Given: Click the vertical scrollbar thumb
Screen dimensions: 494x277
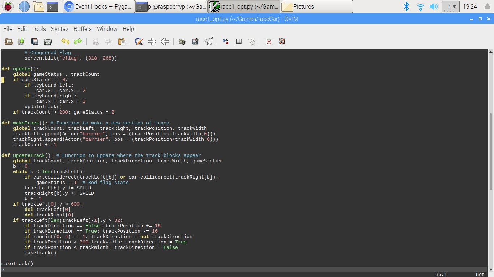Looking at the screenshot, I should coord(491,151).
